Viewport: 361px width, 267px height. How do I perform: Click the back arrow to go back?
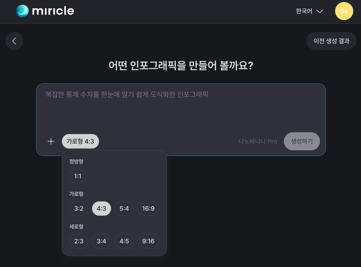coord(14,41)
